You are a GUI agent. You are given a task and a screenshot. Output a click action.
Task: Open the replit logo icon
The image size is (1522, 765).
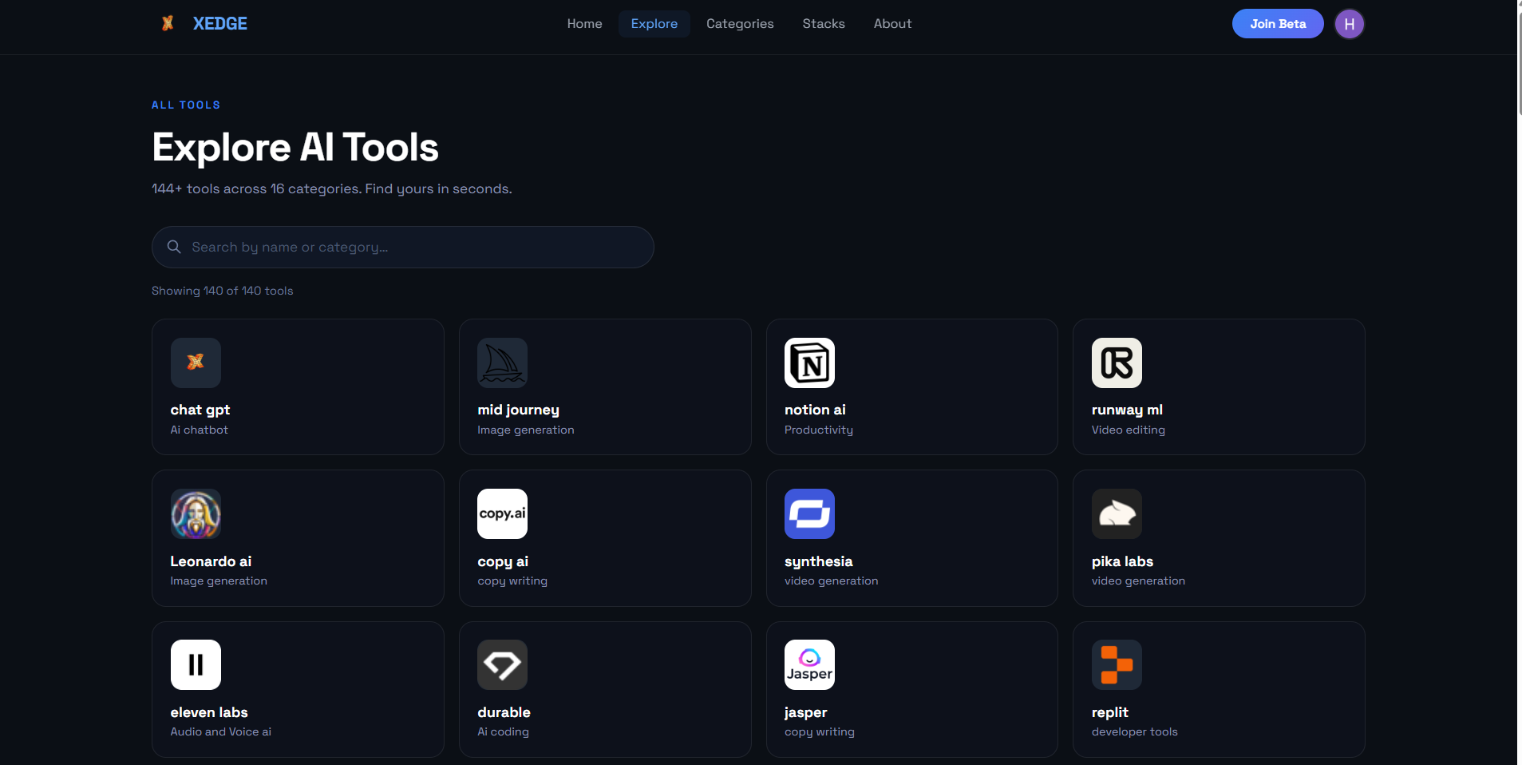(1117, 664)
